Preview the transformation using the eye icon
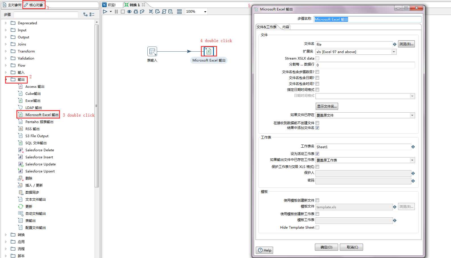Screen dimensions: 451x258 129,12
